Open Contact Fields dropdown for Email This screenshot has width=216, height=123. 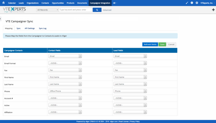coord(65,56)
